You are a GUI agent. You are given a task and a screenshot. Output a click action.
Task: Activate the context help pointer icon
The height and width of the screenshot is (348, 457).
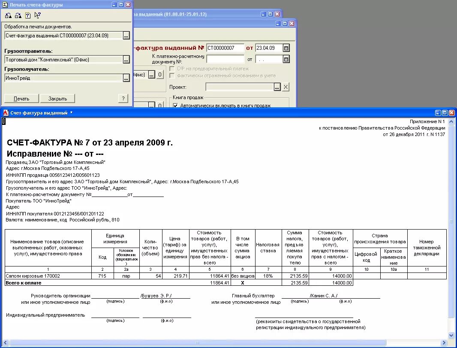[x=37, y=15]
